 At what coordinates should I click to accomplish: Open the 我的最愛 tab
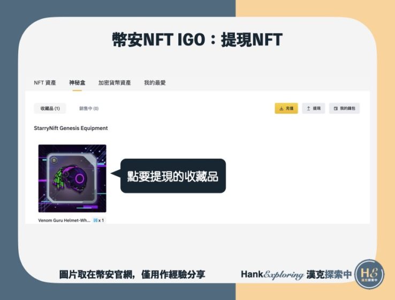point(155,82)
